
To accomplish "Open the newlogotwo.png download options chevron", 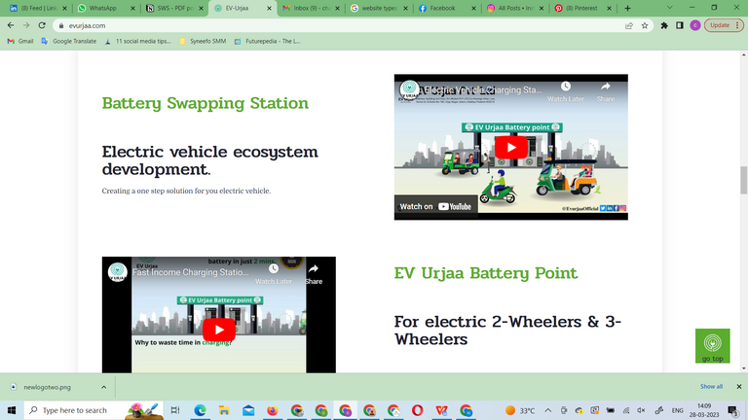I will [103, 387].
